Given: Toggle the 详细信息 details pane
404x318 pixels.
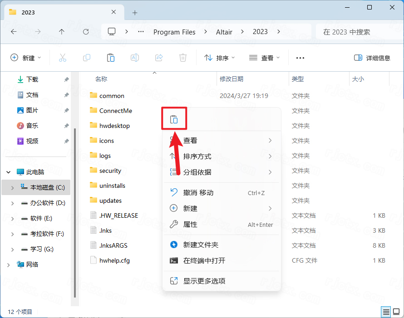Looking at the screenshot, I should click(372, 58).
